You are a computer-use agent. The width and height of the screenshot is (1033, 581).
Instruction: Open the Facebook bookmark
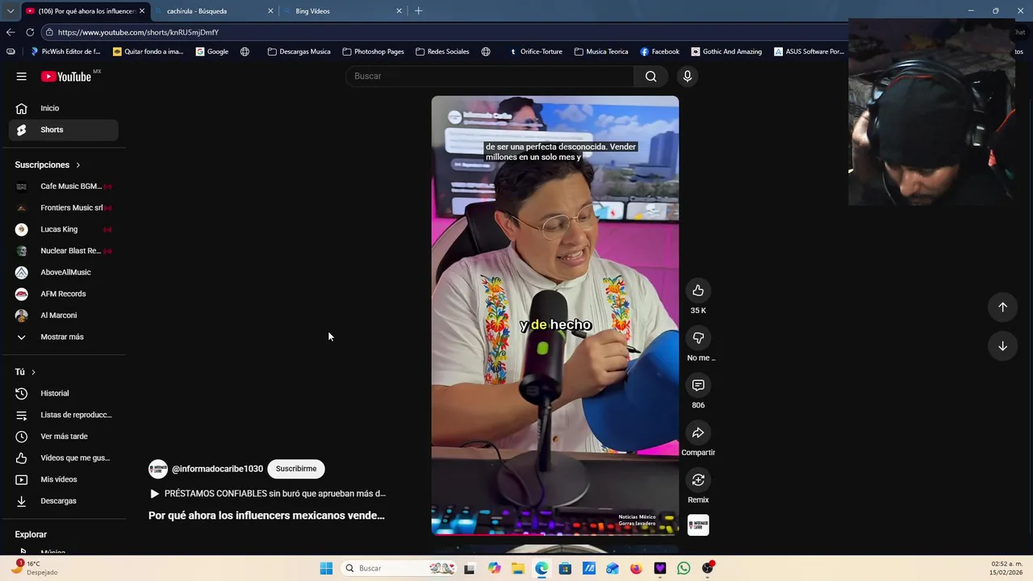tap(659, 52)
